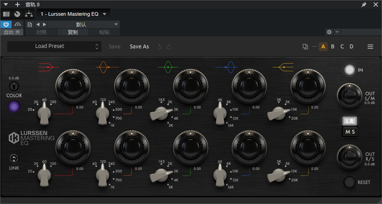Screen dimensions: 382x204
Task: Select snapshot B
Action: coord(333,47)
